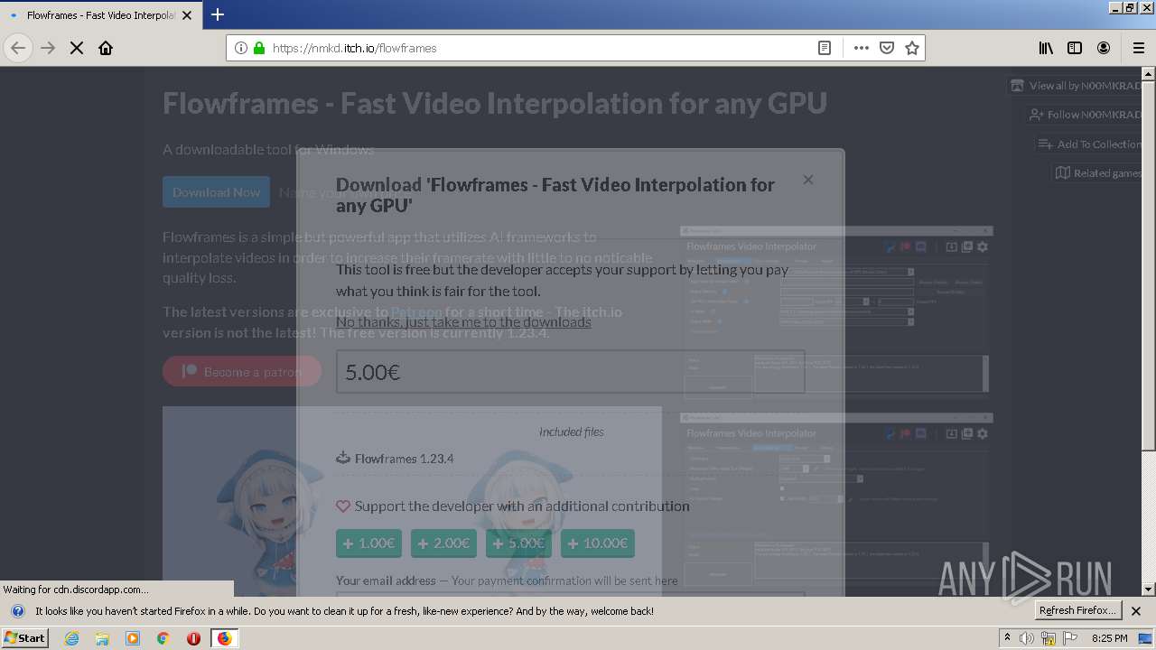Click the page scrollbar up arrow
Screen dimensions: 1156x650
1148,74
